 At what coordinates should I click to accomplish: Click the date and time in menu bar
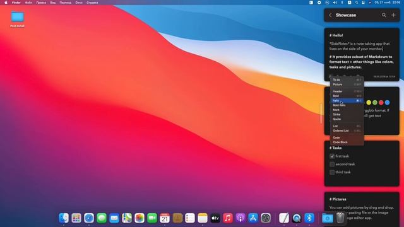click(x=388, y=3)
